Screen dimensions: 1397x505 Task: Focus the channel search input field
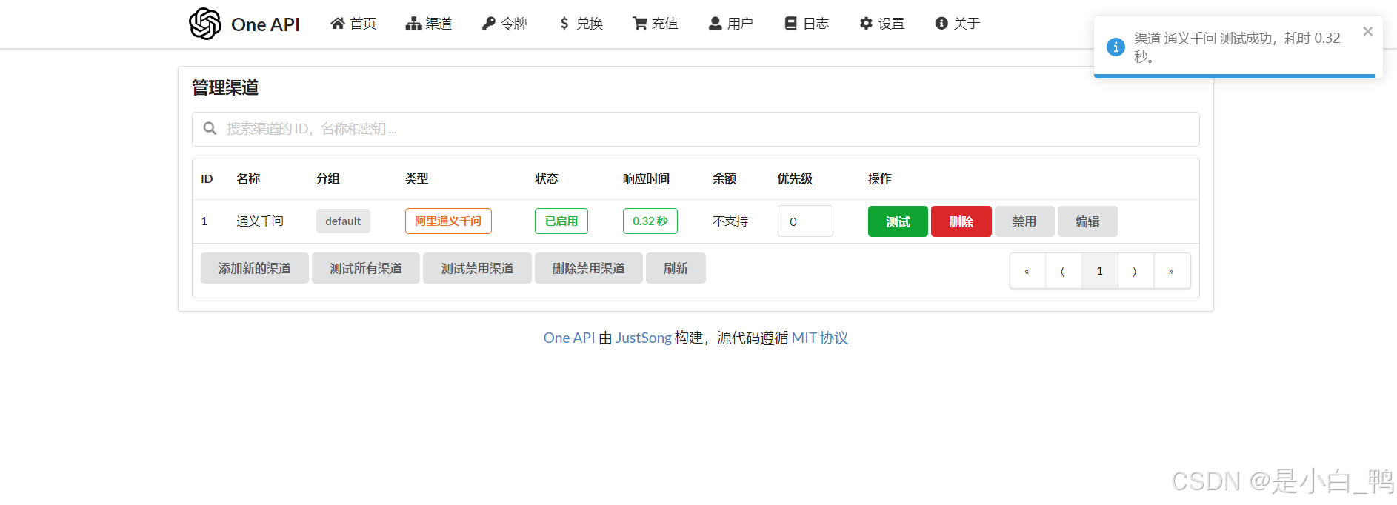(696, 129)
